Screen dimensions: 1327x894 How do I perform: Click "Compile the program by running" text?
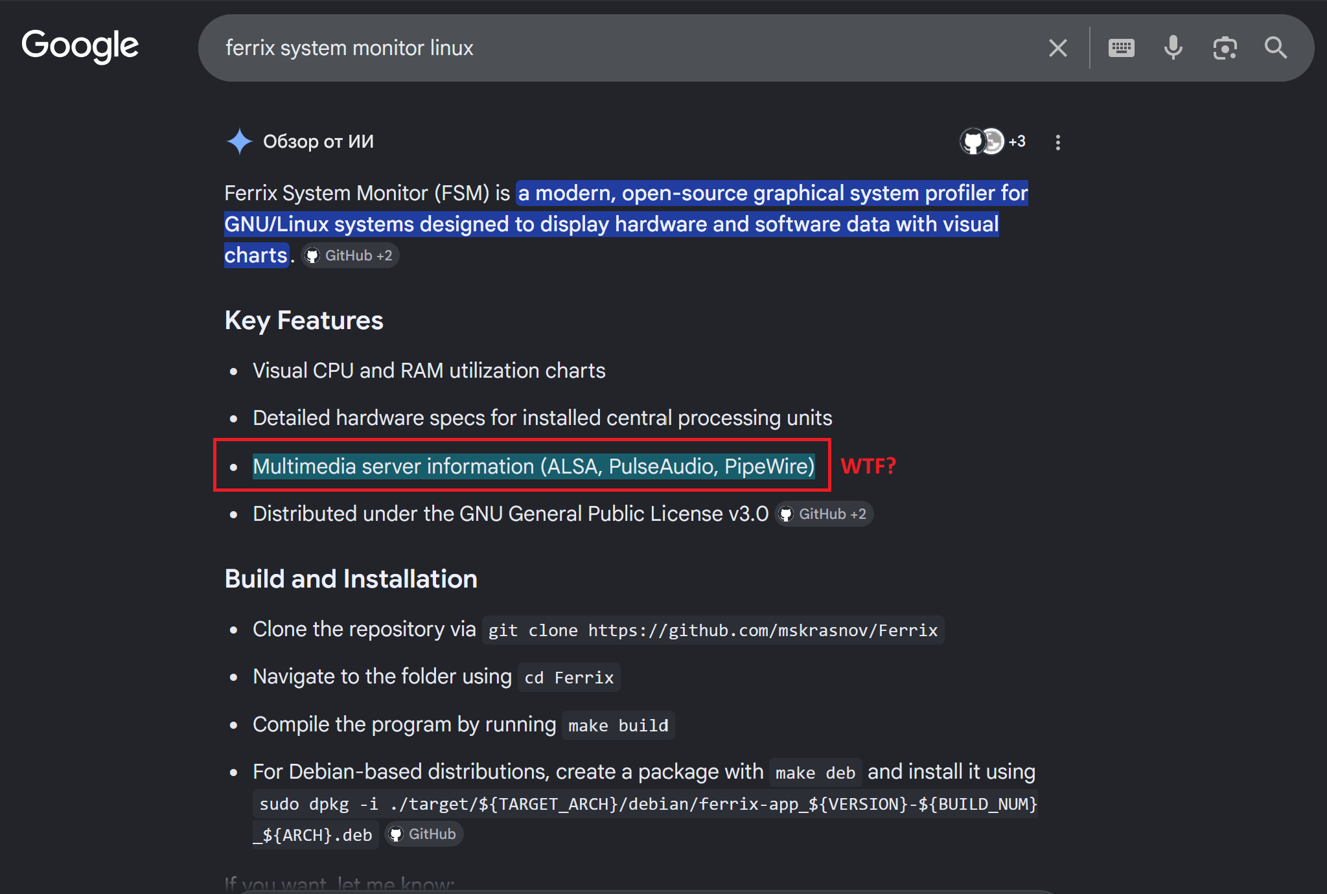coord(404,724)
